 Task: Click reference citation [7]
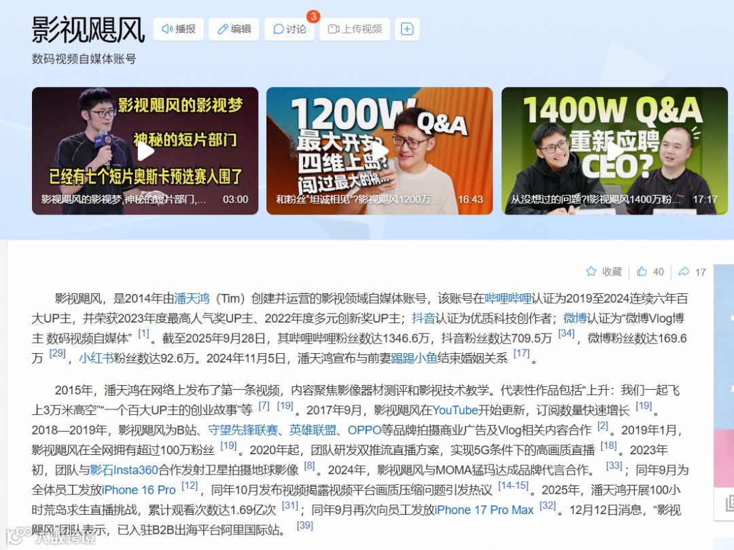[x=264, y=406]
